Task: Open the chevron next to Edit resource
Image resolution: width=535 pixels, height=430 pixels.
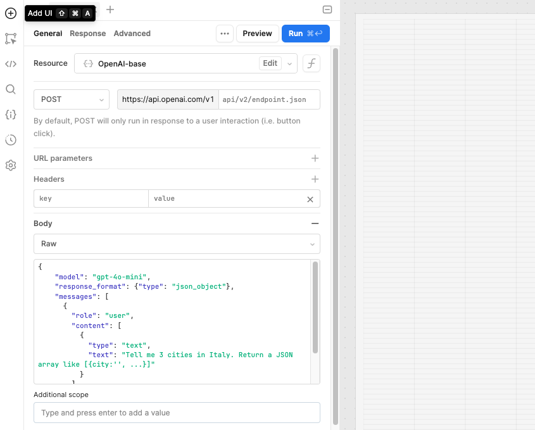Action: tap(289, 63)
